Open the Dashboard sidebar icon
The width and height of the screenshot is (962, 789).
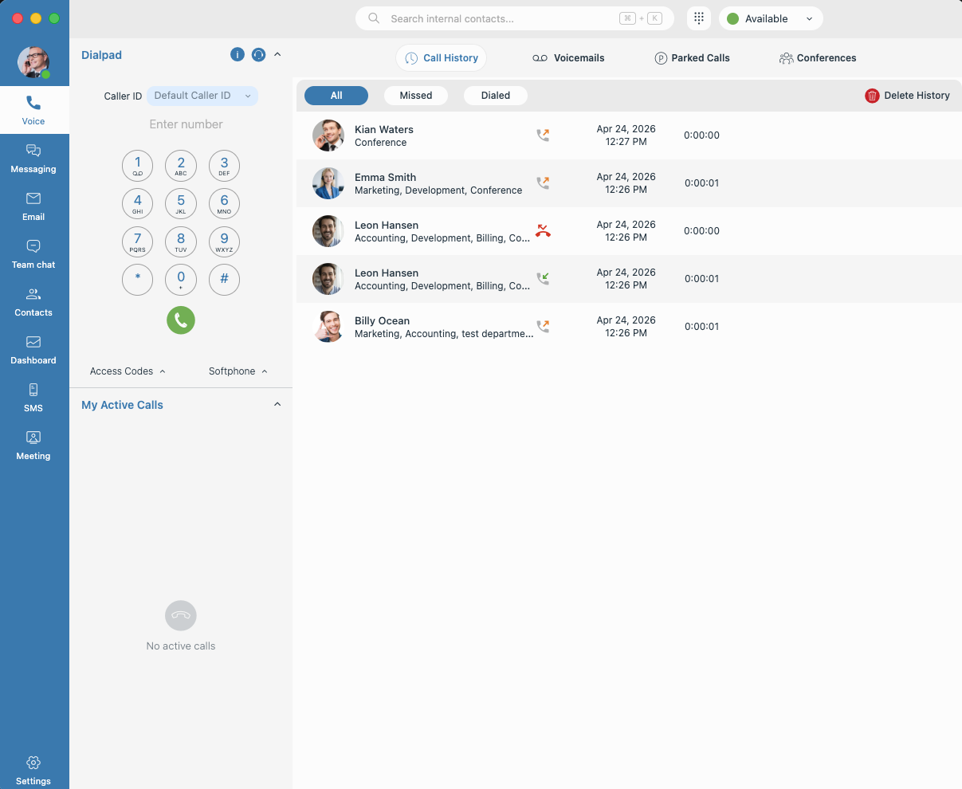pyautogui.click(x=33, y=349)
